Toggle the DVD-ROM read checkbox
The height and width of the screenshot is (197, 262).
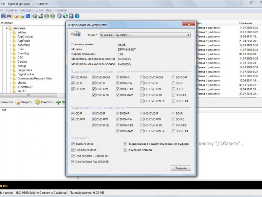94,77
